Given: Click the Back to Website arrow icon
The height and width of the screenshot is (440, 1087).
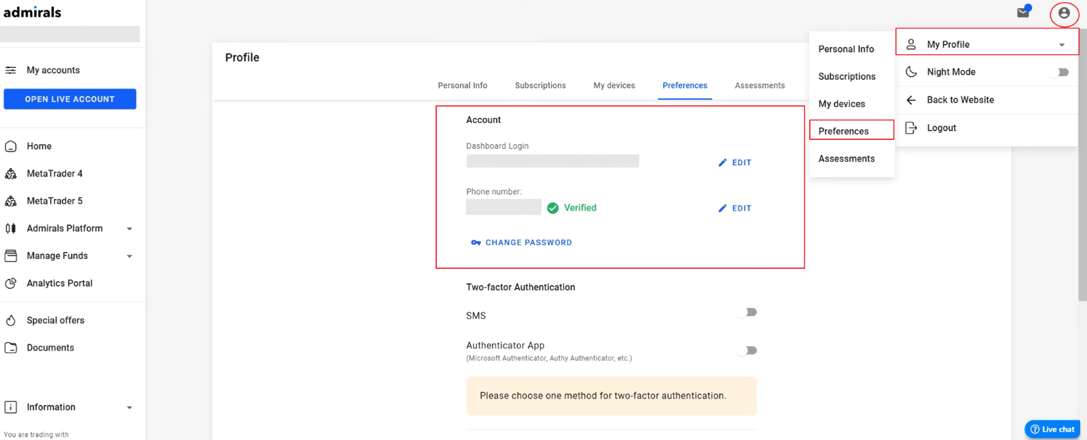Looking at the screenshot, I should [x=912, y=100].
